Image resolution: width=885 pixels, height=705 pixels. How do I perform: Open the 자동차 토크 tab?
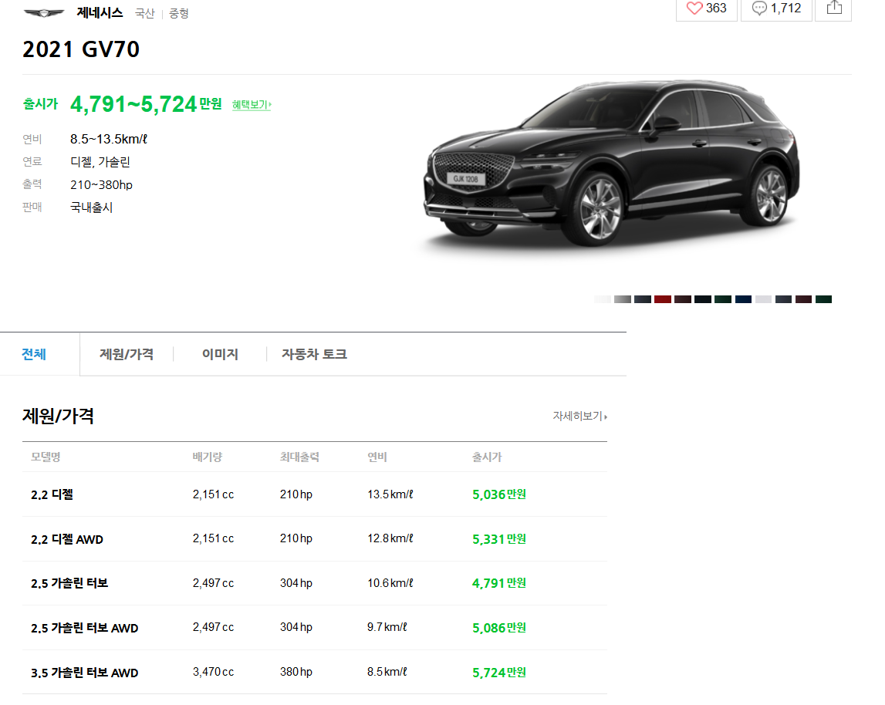314,354
